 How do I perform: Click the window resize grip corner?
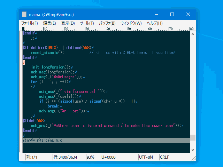194,158
